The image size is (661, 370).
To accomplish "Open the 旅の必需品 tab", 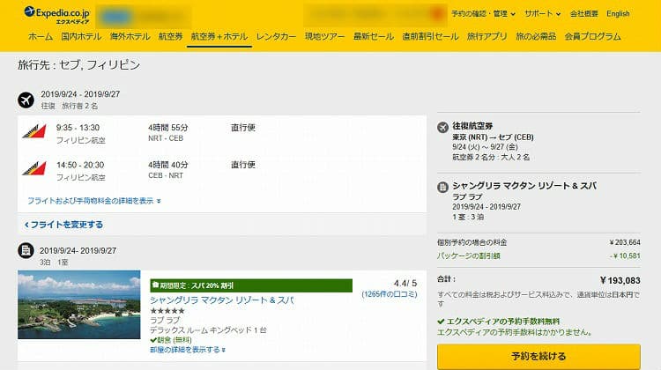I will coord(536,37).
